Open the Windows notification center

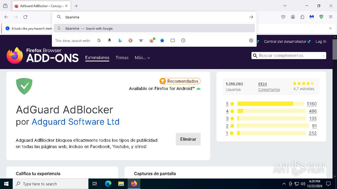click(328, 184)
